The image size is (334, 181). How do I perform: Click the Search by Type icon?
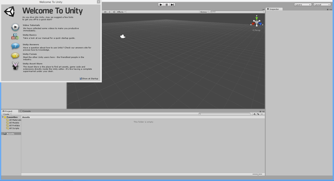(x=254, y=114)
